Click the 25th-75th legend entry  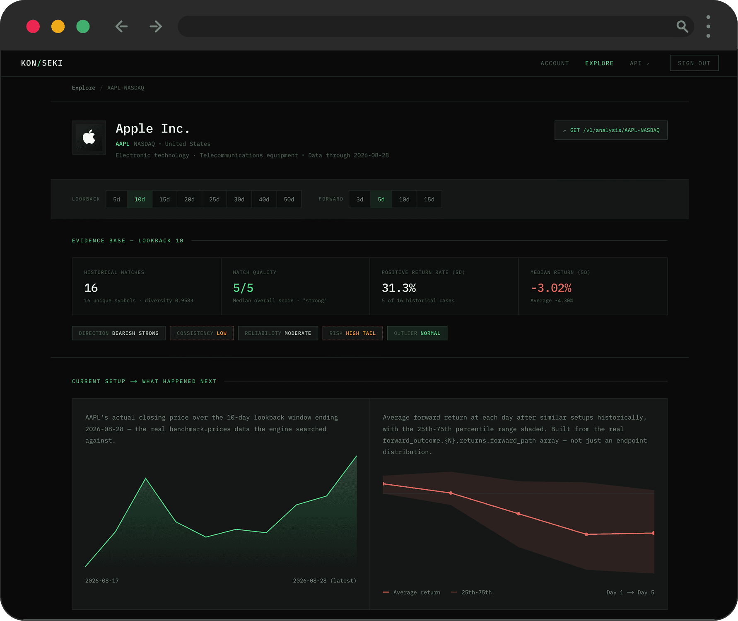(471, 592)
